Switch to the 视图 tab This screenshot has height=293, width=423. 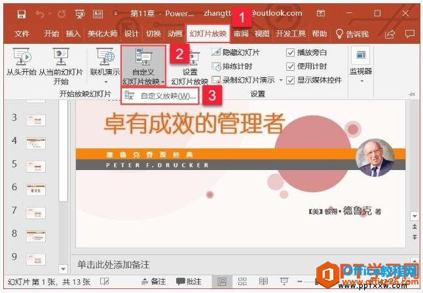click(x=262, y=34)
